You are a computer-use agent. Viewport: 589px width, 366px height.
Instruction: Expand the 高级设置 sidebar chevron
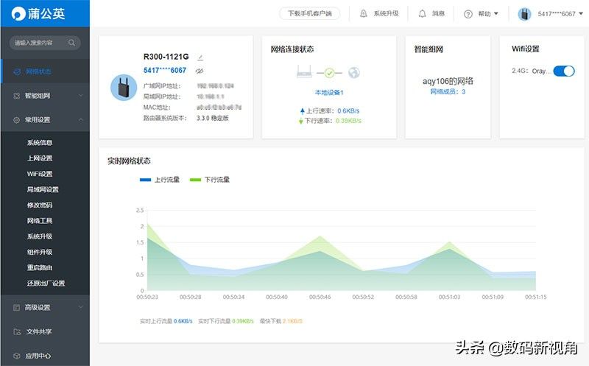(x=81, y=307)
